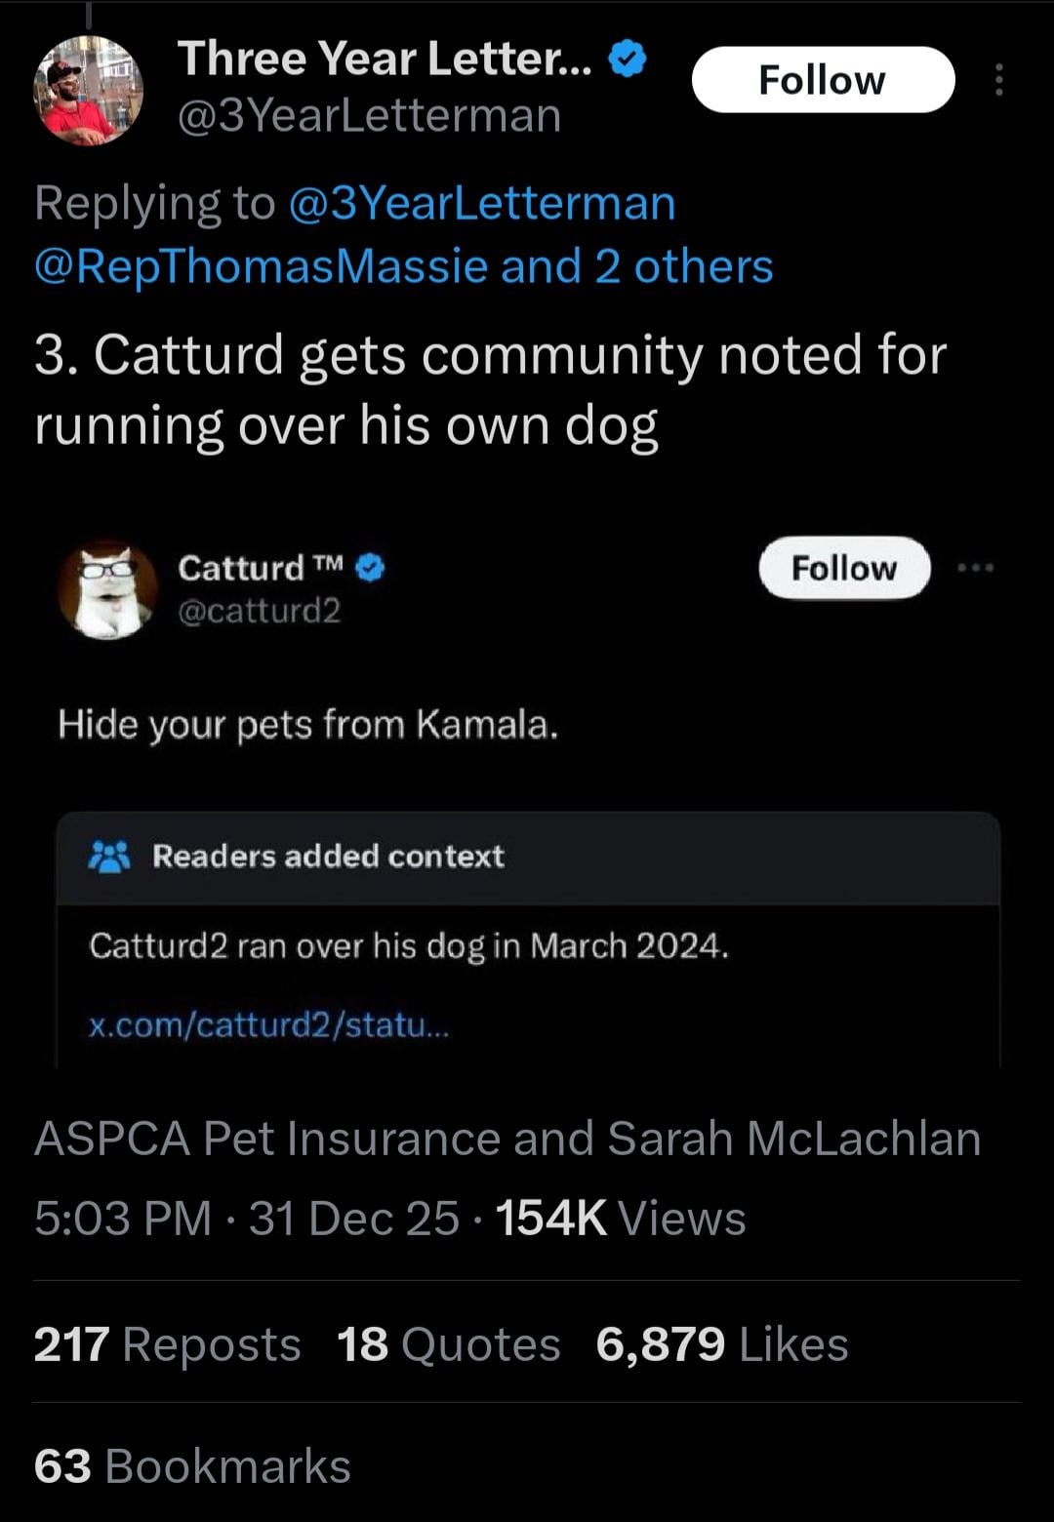Tap the verified badge beside Three Year Letterman

coord(627,60)
